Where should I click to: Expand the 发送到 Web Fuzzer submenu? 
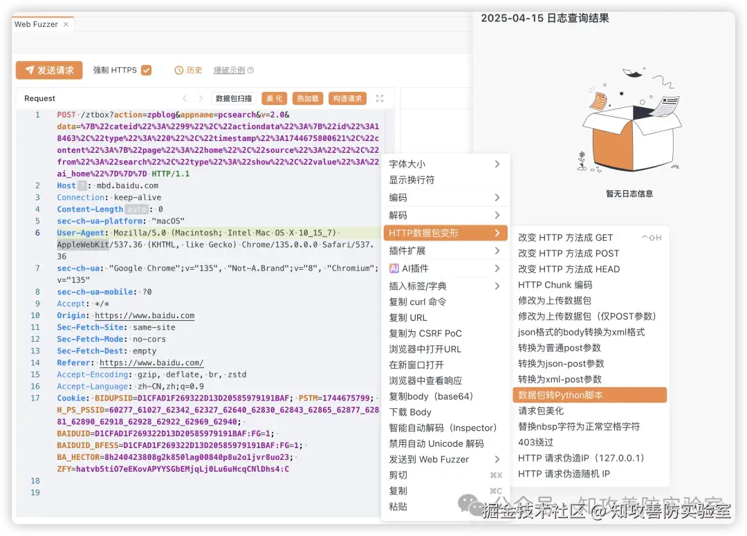445,459
